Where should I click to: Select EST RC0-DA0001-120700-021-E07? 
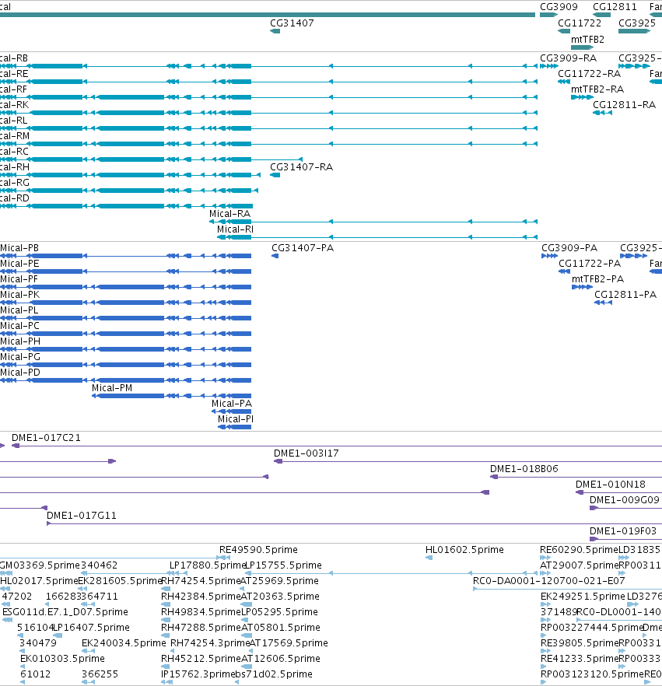[x=549, y=580]
